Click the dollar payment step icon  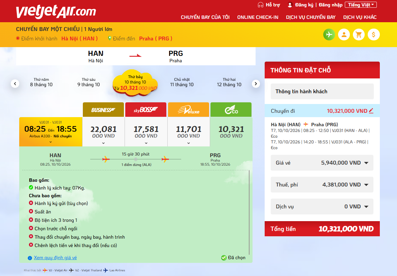373,34
